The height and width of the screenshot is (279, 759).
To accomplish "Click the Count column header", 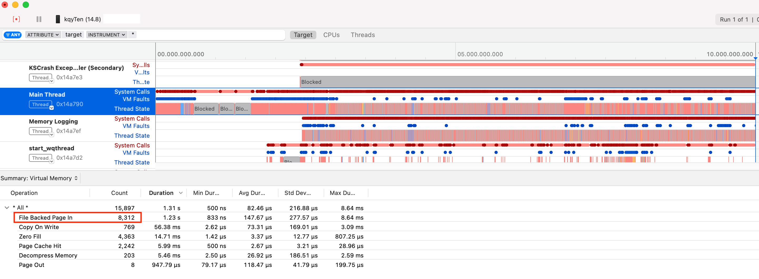I will [119, 193].
